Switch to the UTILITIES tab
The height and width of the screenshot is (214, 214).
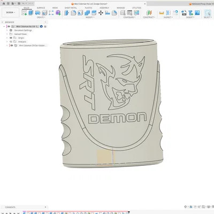[x=137, y=8]
